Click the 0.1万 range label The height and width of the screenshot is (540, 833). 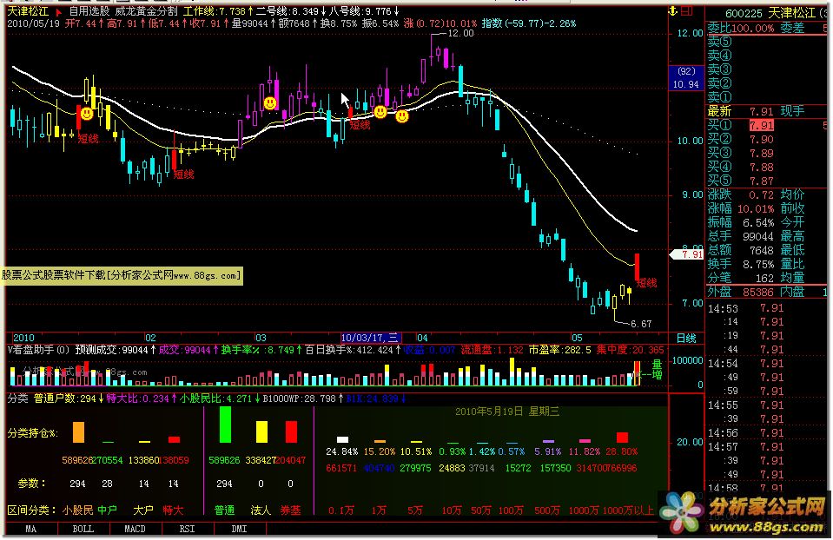(x=340, y=510)
